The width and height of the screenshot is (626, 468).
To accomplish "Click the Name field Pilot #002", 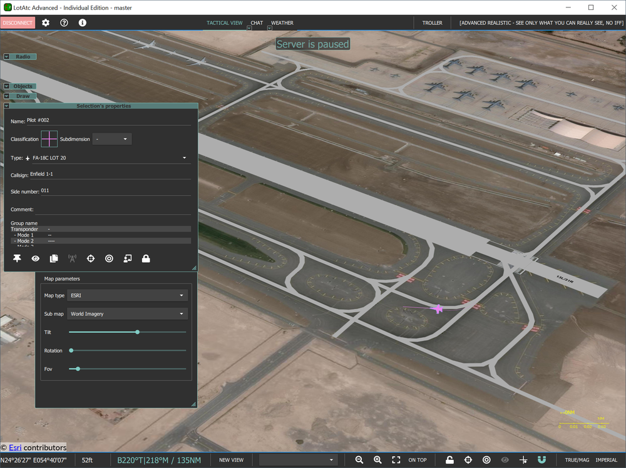I will coord(108,121).
